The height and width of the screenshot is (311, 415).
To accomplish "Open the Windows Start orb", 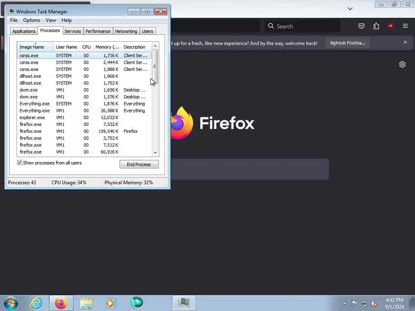I will 11,303.
